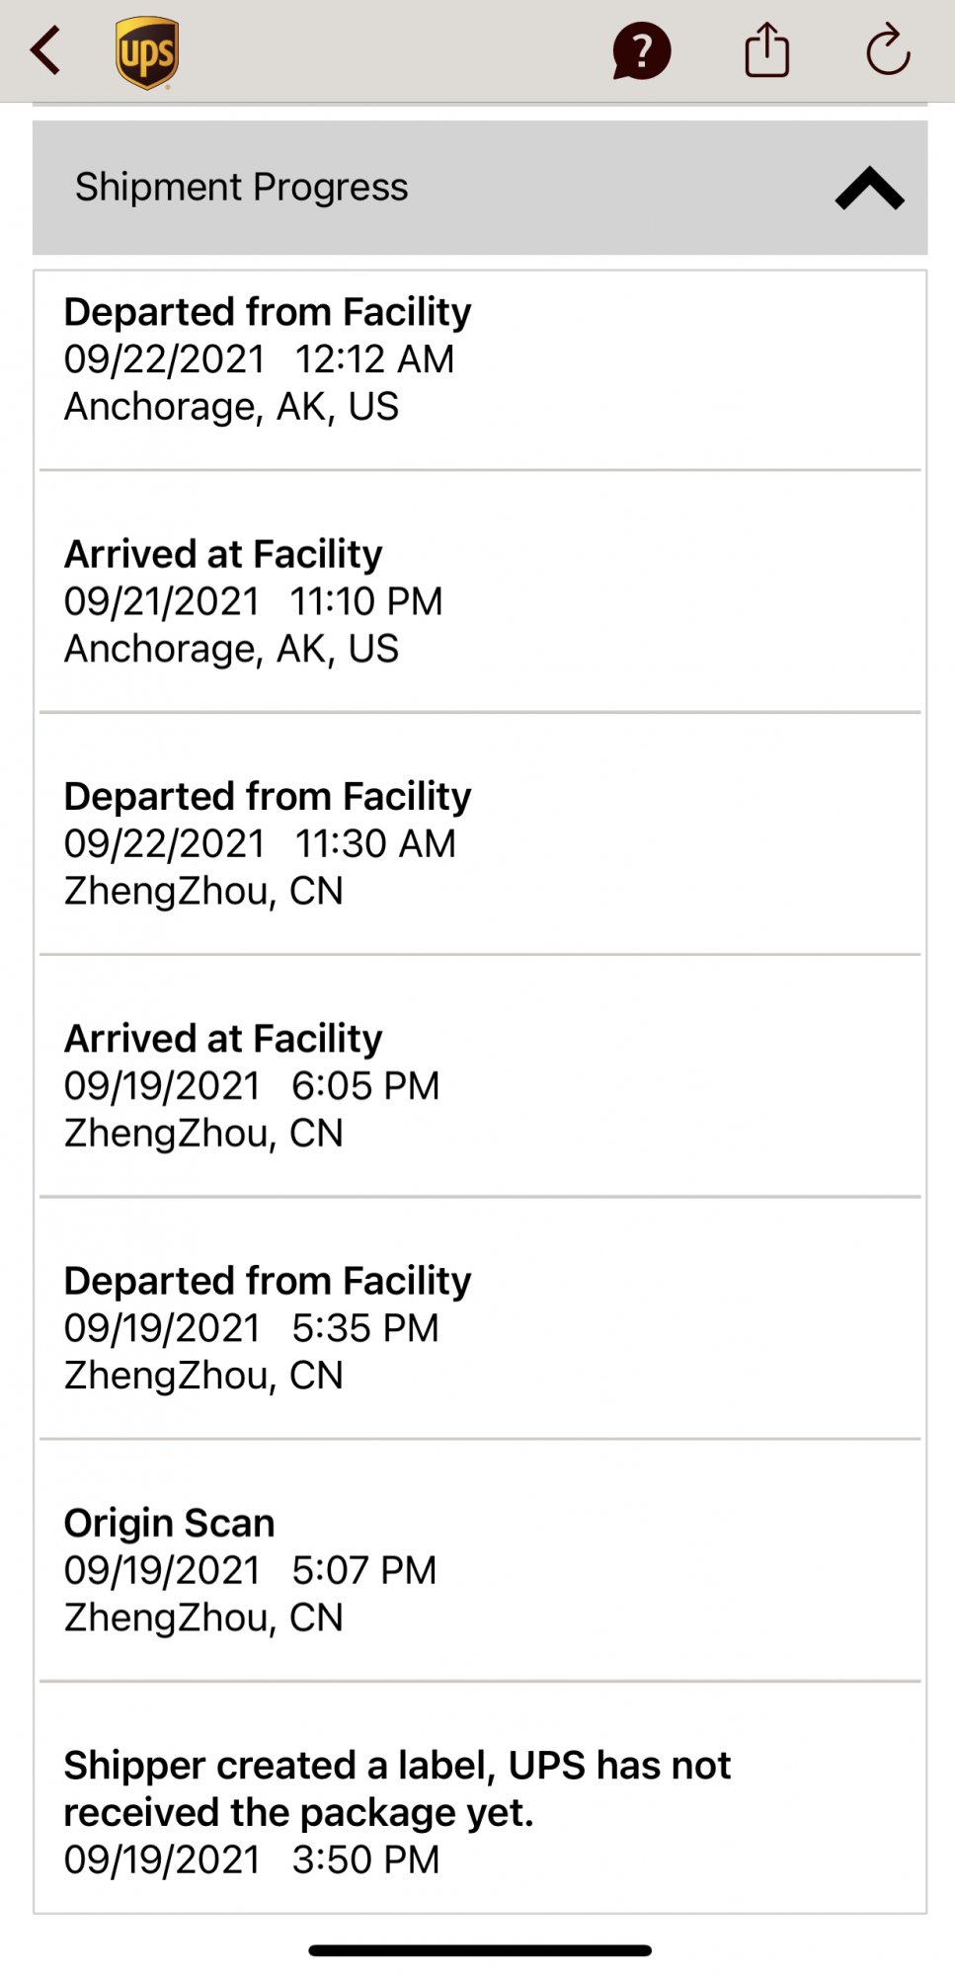Tap the Shipper created a label message

point(397,1788)
